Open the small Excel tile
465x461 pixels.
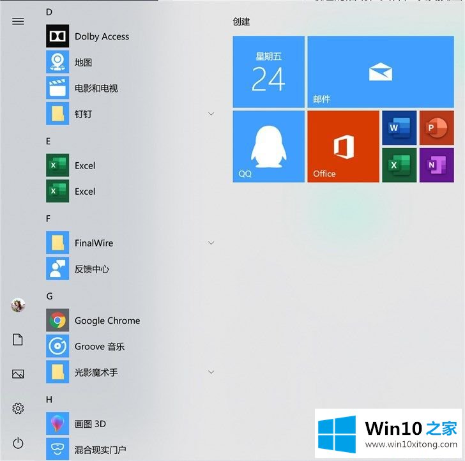click(x=399, y=165)
